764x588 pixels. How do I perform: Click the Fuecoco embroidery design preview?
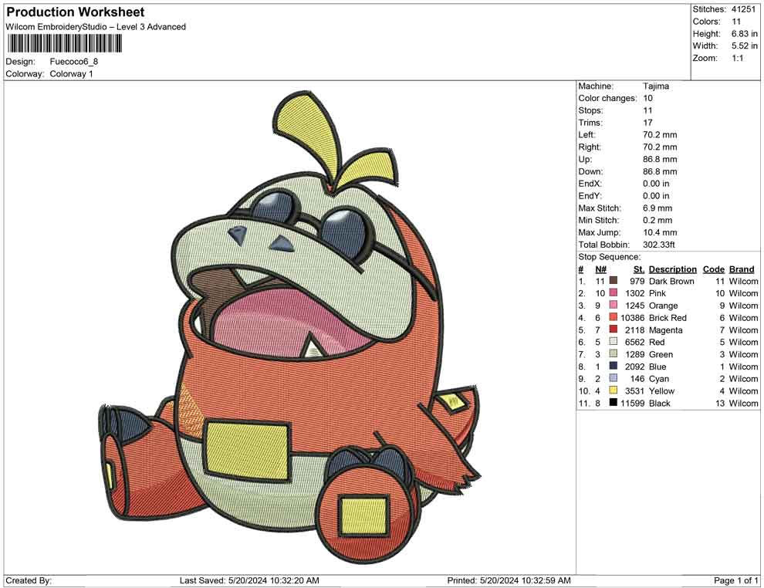click(289, 326)
